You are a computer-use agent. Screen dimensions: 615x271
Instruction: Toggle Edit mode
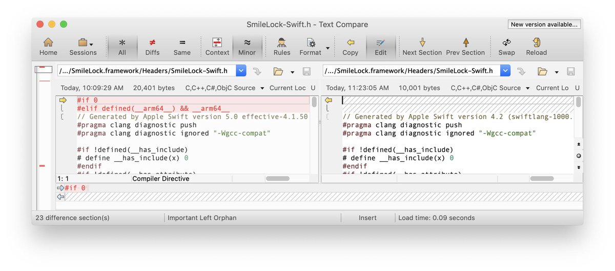coord(381,46)
